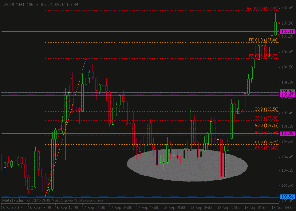
Task: Select the blue 103.54 price label
Action: click(x=287, y=197)
